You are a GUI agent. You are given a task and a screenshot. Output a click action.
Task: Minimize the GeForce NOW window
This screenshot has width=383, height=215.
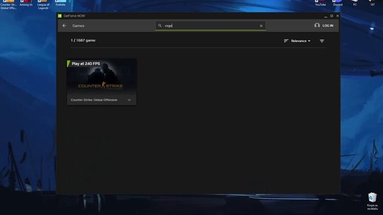pos(326,16)
